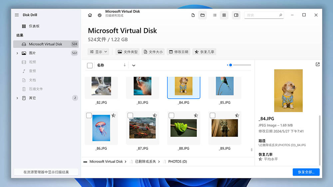The image size is (333, 187).
Task: Switch to folder view icon in toolbar
Action: 202,15
